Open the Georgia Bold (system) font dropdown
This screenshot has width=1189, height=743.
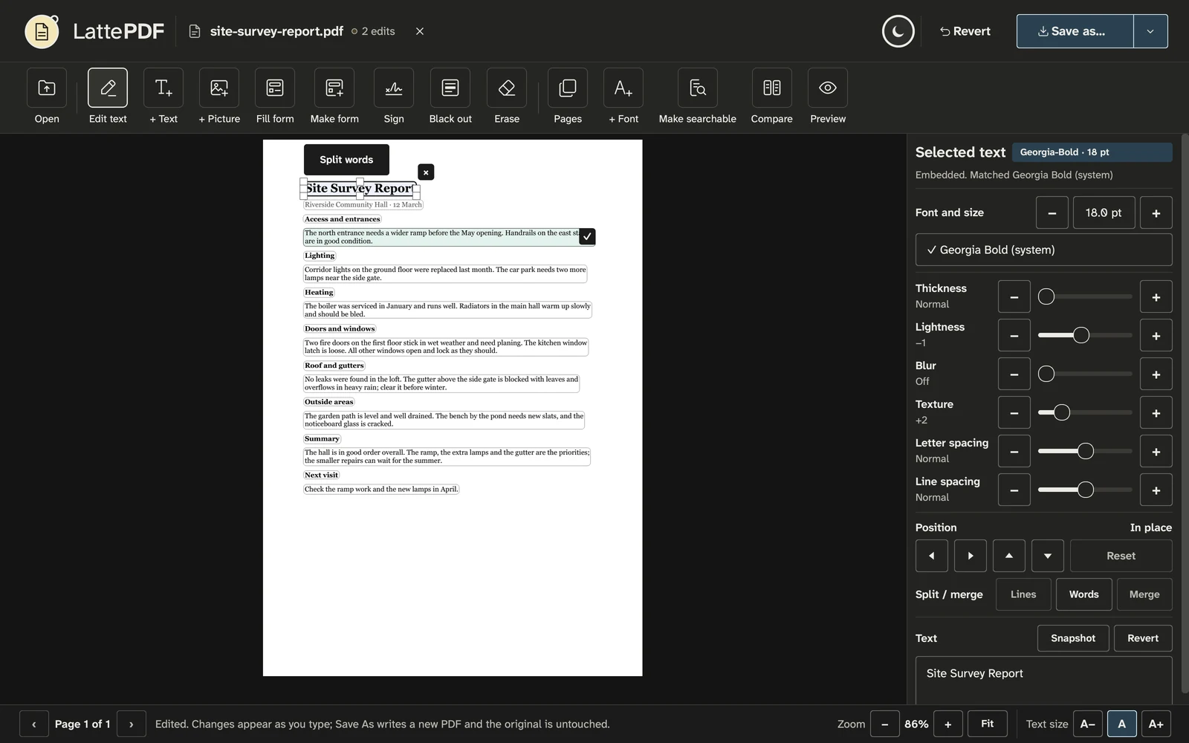tap(1044, 250)
